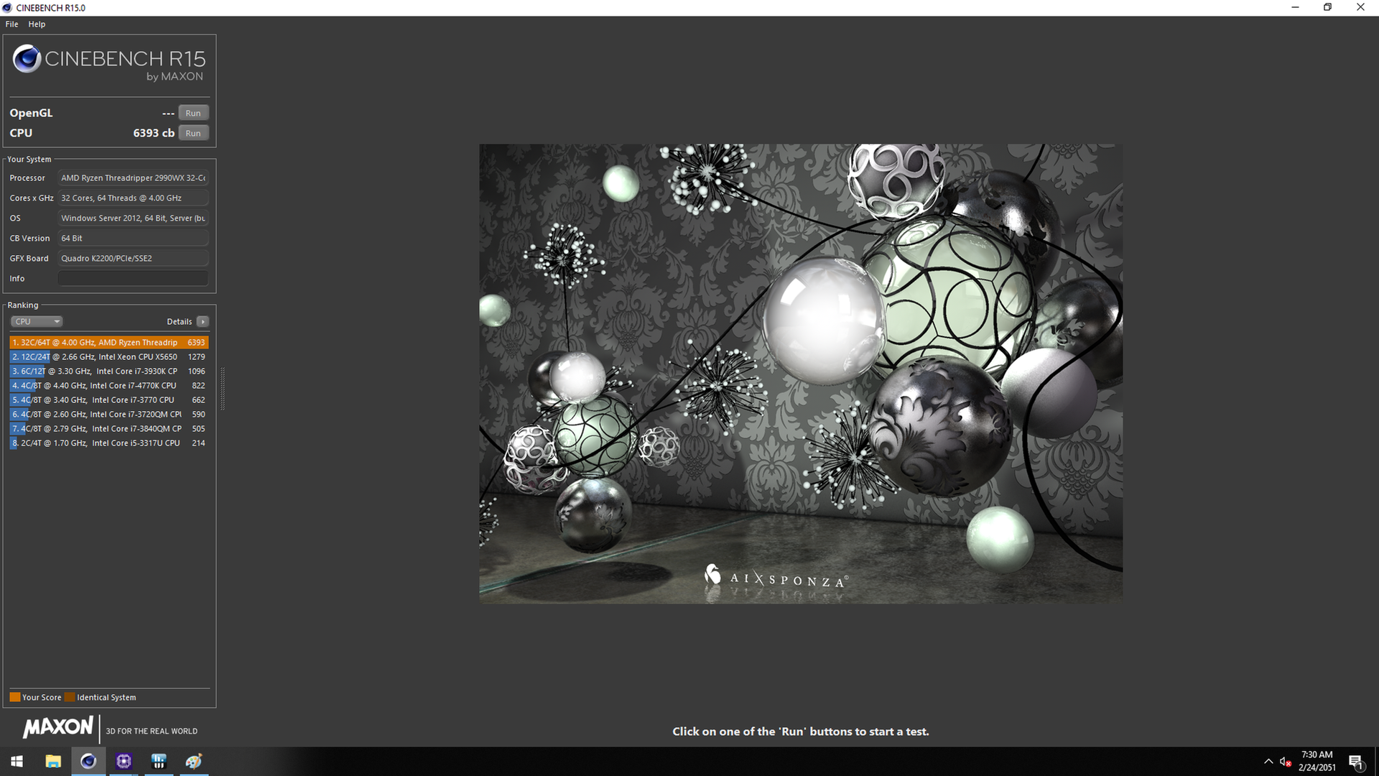Open File Explorer from the taskbar
This screenshot has height=776, width=1379.
tap(53, 761)
